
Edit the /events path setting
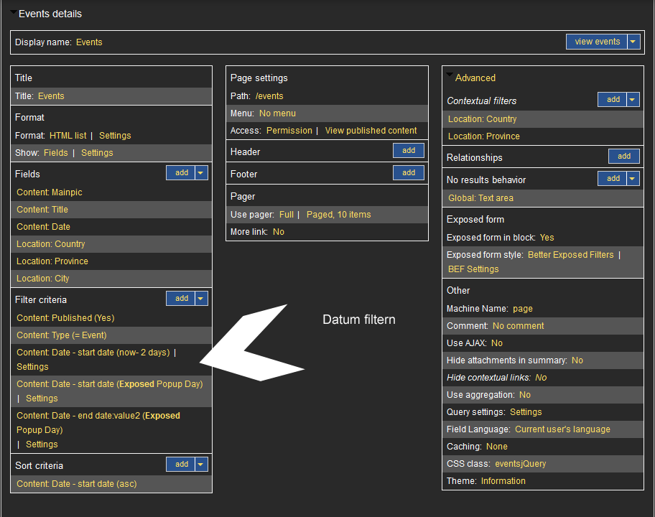tap(269, 96)
